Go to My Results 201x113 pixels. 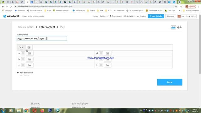(141, 16)
